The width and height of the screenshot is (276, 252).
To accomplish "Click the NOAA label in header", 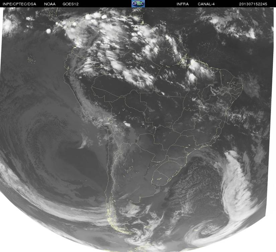I will (x=50, y=4).
